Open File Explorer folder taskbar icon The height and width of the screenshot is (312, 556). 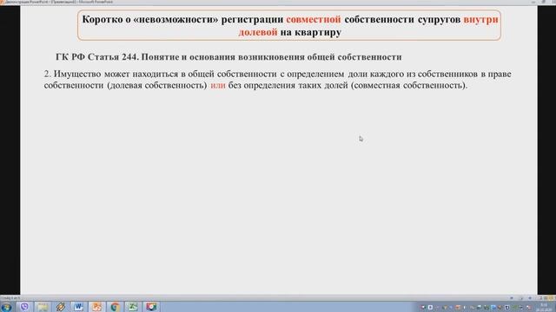(43, 307)
